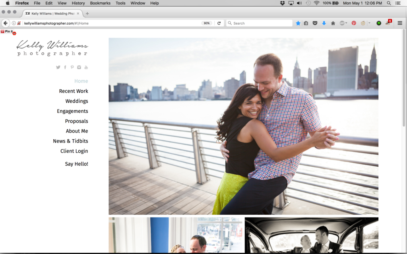Open the Firefox Downloads arrow icon
This screenshot has height=254, width=407.
tap(324, 23)
